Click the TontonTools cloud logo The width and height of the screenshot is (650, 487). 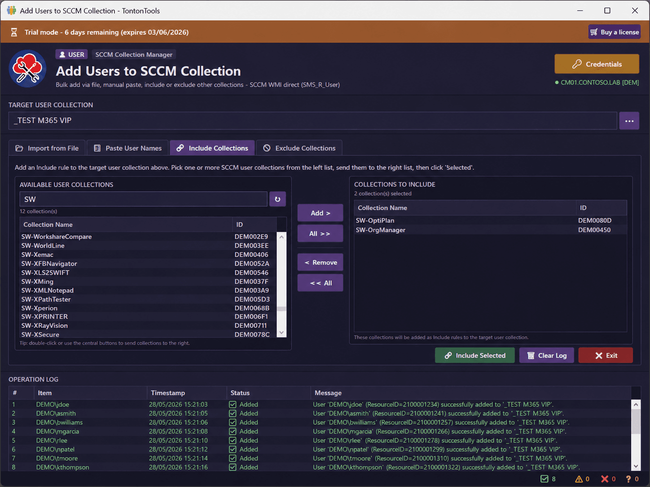pyautogui.click(x=28, y=69)
